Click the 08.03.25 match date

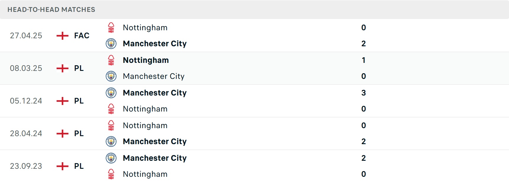point(26,68)
